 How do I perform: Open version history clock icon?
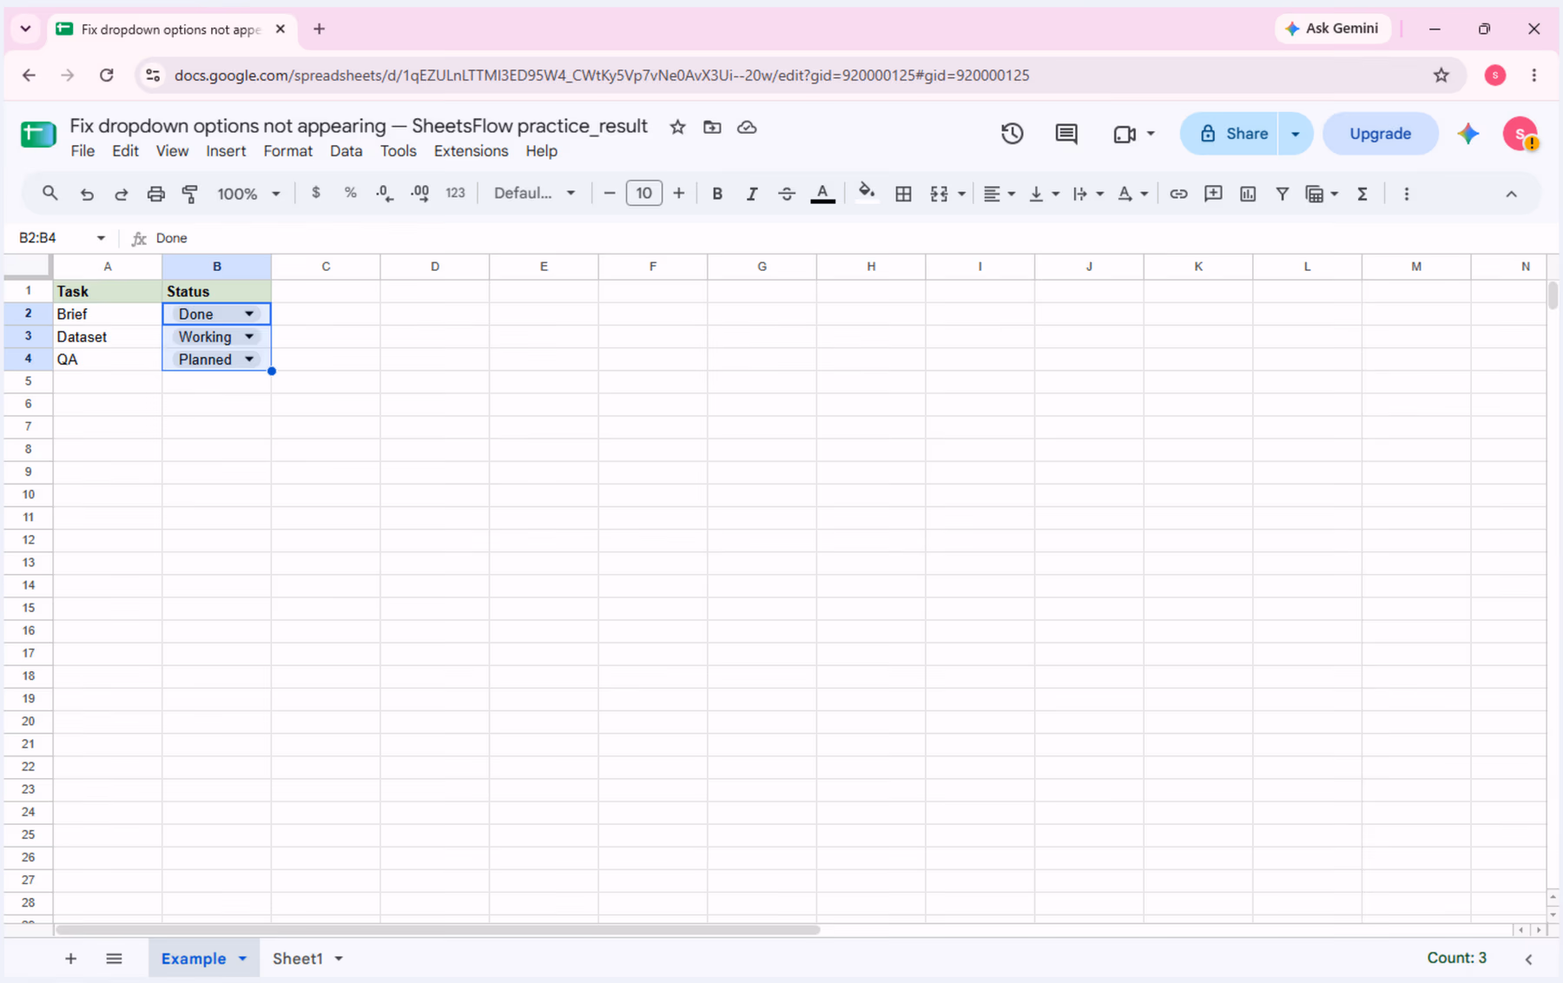[x=1012, y=134]
